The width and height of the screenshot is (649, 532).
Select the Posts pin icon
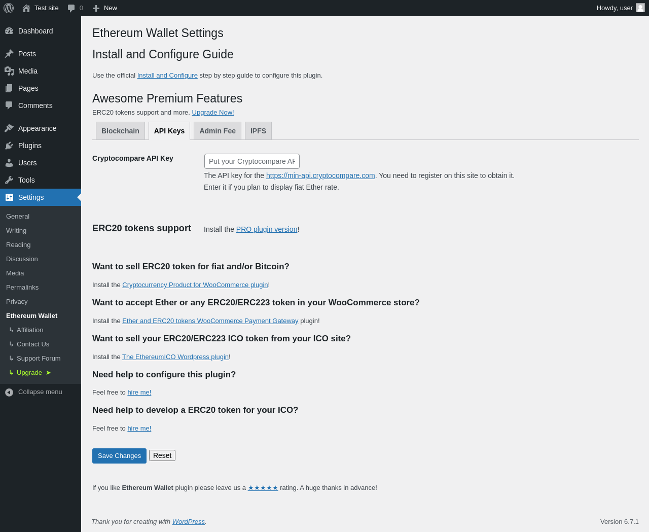pyautogui.click(x=9, y=54)
